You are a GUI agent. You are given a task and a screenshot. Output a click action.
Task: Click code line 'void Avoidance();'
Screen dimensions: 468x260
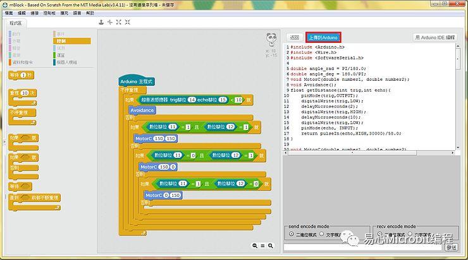click(313, 85)
